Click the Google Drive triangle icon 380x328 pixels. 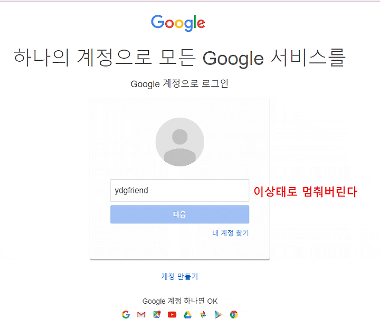point(187,315)
